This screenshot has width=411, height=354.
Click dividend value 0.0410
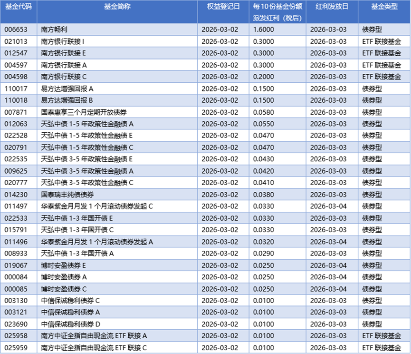[263, 183]
